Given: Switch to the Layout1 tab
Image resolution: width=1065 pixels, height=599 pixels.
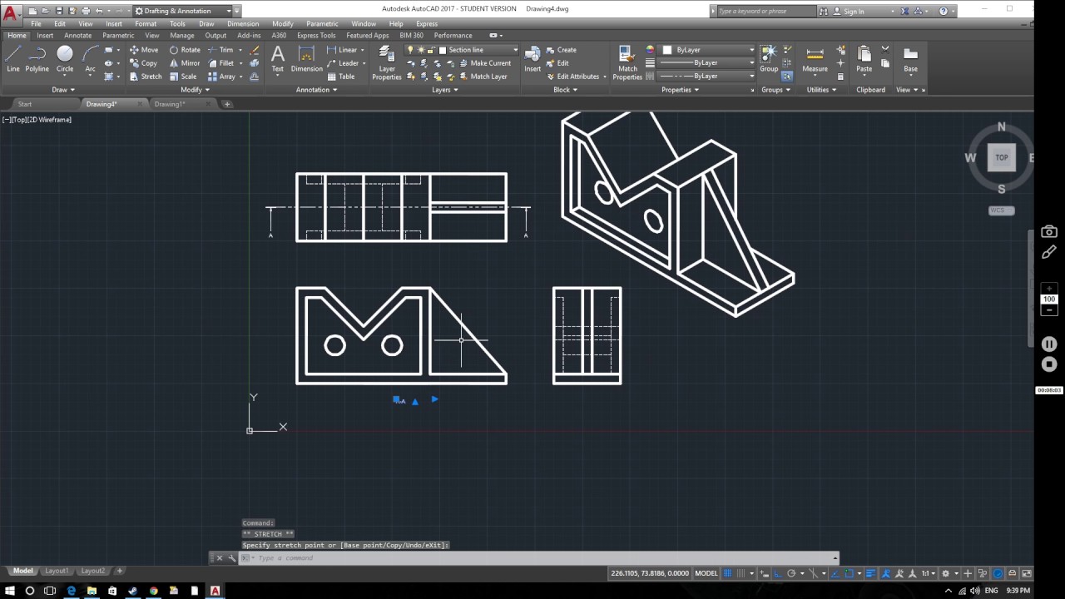Looking at the screenshot, I should [57, 571].
